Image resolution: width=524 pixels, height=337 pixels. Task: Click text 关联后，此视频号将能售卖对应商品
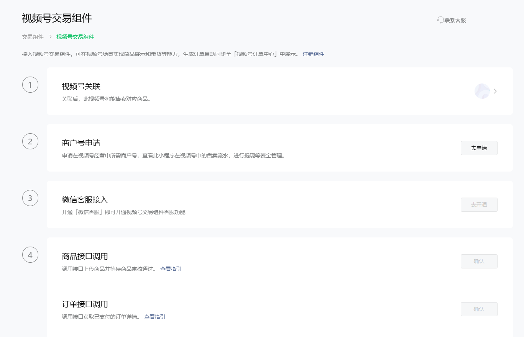pyautogui.click(x=106, y=99)
